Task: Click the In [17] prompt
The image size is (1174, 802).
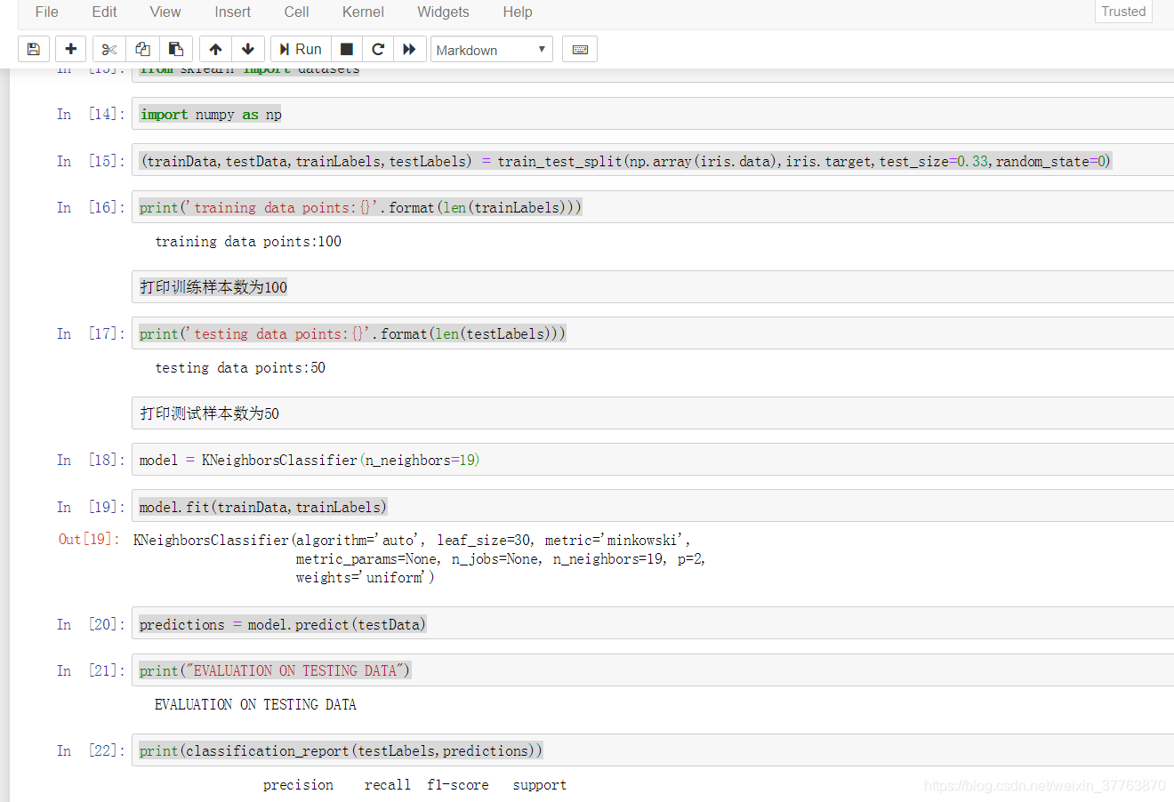Action: (x=91, y=333)
